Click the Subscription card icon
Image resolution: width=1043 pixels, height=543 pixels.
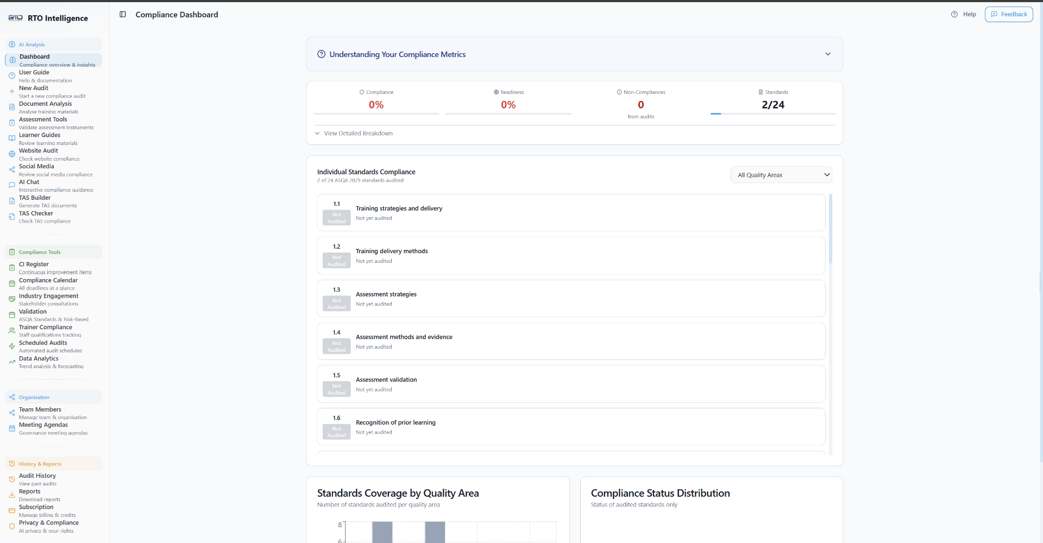pos(12,511)
